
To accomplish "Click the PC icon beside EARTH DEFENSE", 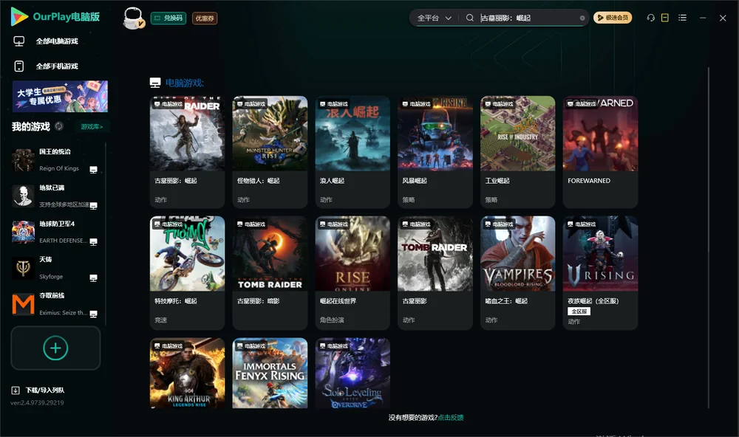I will coord(93,241).
